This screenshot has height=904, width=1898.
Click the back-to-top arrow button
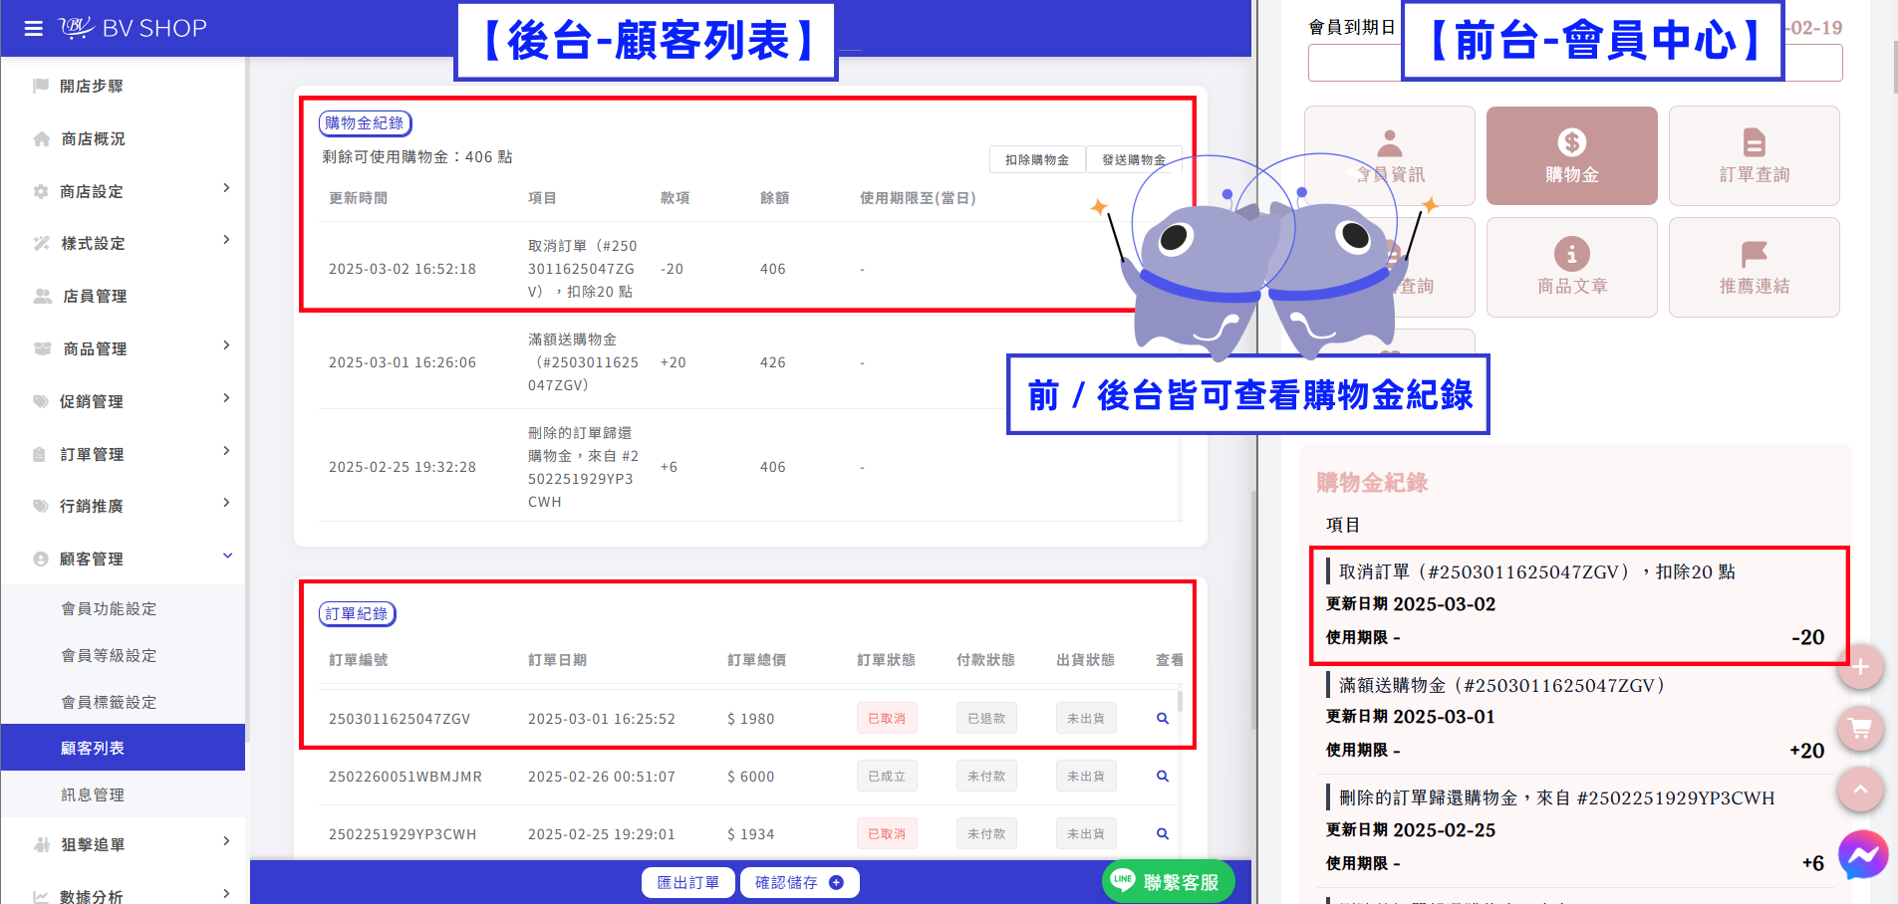(1859, 790)
